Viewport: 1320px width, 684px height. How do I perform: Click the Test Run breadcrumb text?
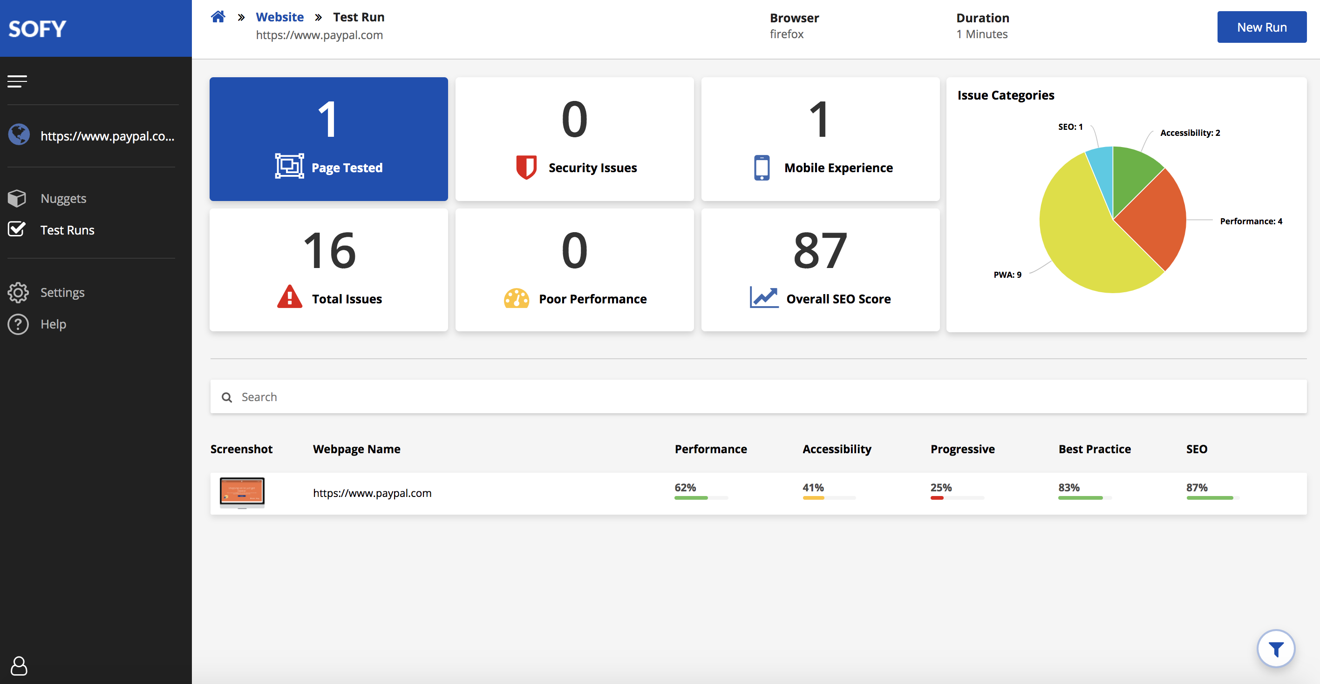pyautogui.click(x=359, y=17)
